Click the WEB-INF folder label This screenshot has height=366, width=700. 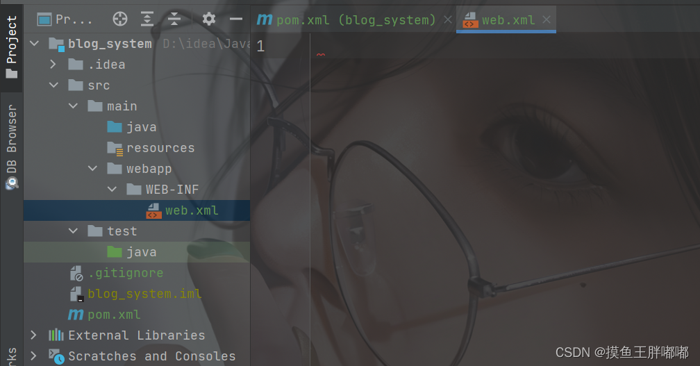(x=172, y=189)
